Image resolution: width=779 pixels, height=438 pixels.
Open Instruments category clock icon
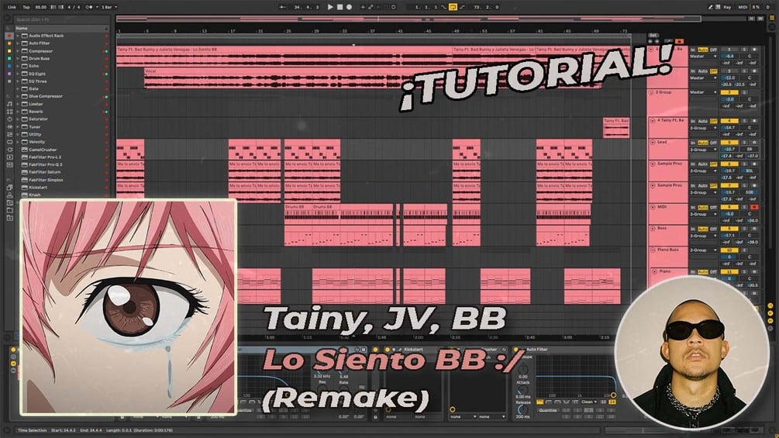point(9,119)
